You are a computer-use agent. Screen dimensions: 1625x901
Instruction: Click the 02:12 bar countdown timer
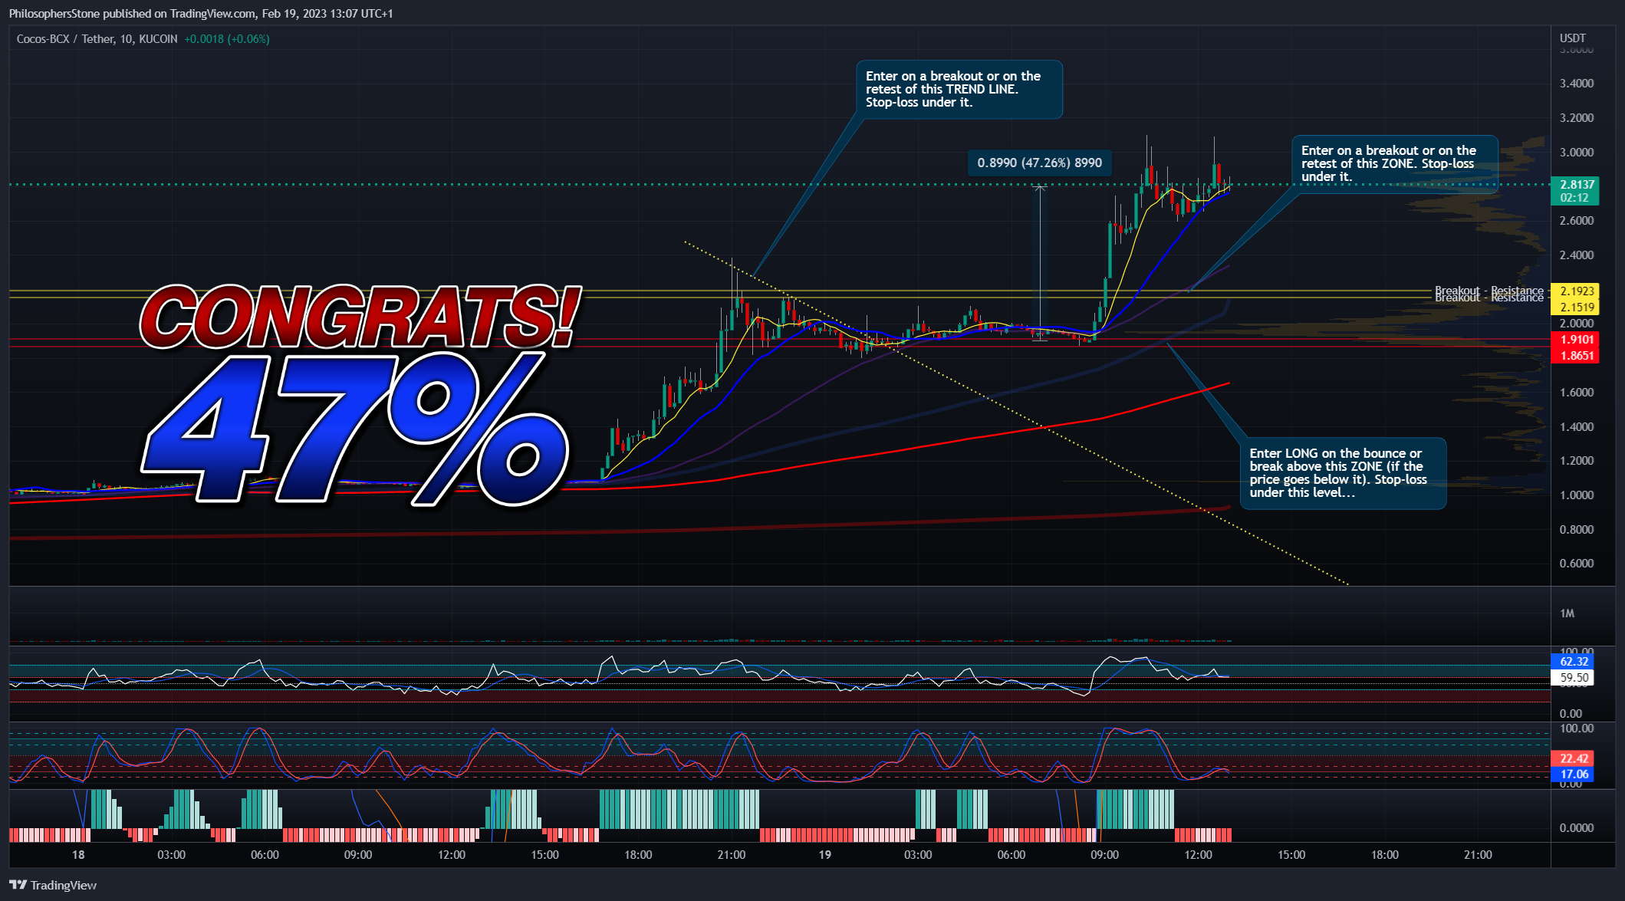click(1575, 198)
